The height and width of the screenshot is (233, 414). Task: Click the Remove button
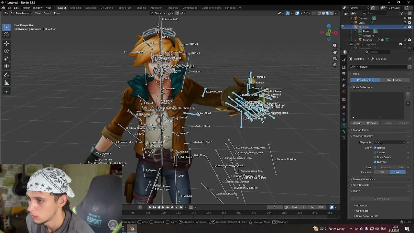pyautogui.click(x=372, y=123)
